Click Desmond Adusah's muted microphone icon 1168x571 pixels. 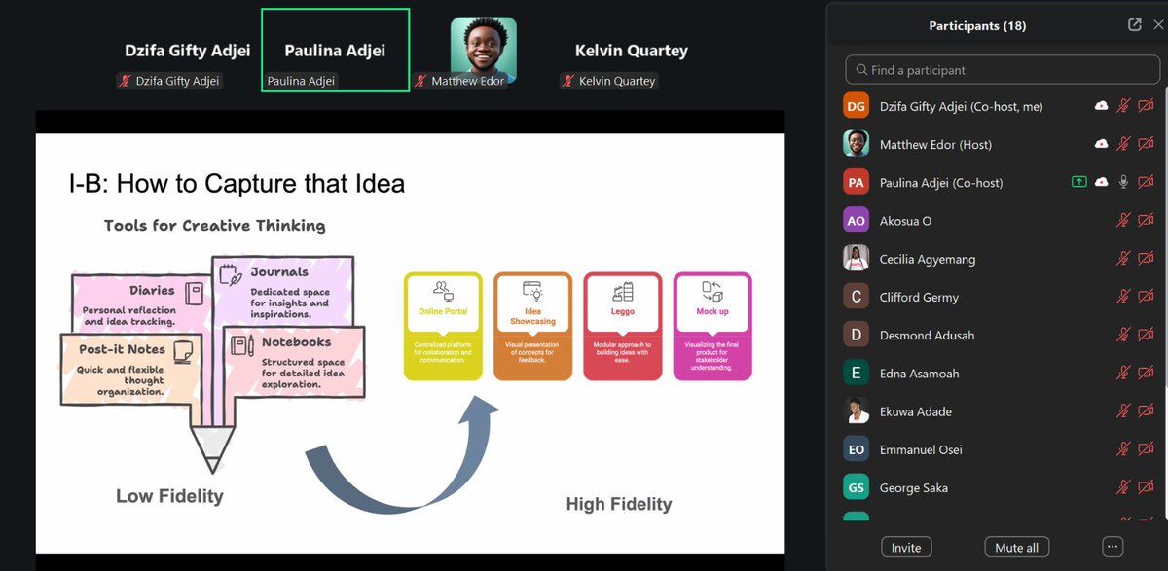(x=1123, y=335)
